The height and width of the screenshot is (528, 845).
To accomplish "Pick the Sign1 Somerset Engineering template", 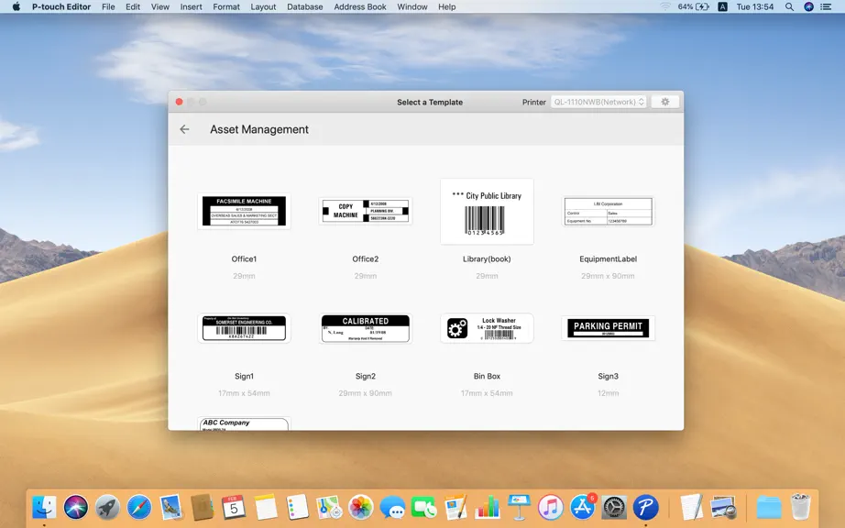I will (244, 328).
